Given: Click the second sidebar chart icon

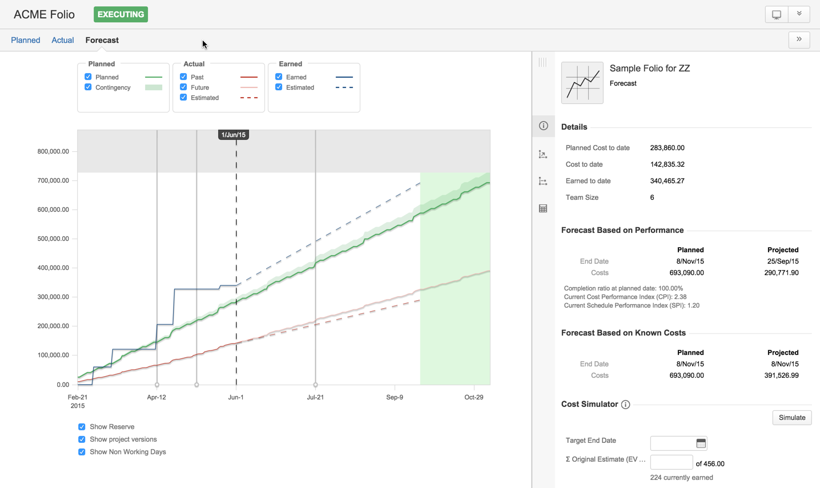Looking at the screenshot, I should point(543,155).
